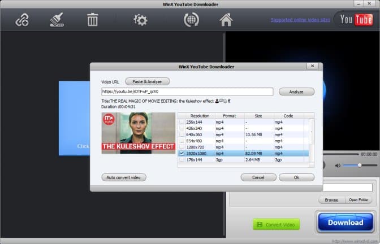
Task: Cancel the video analysis dialog
Action: click(258, 177)
